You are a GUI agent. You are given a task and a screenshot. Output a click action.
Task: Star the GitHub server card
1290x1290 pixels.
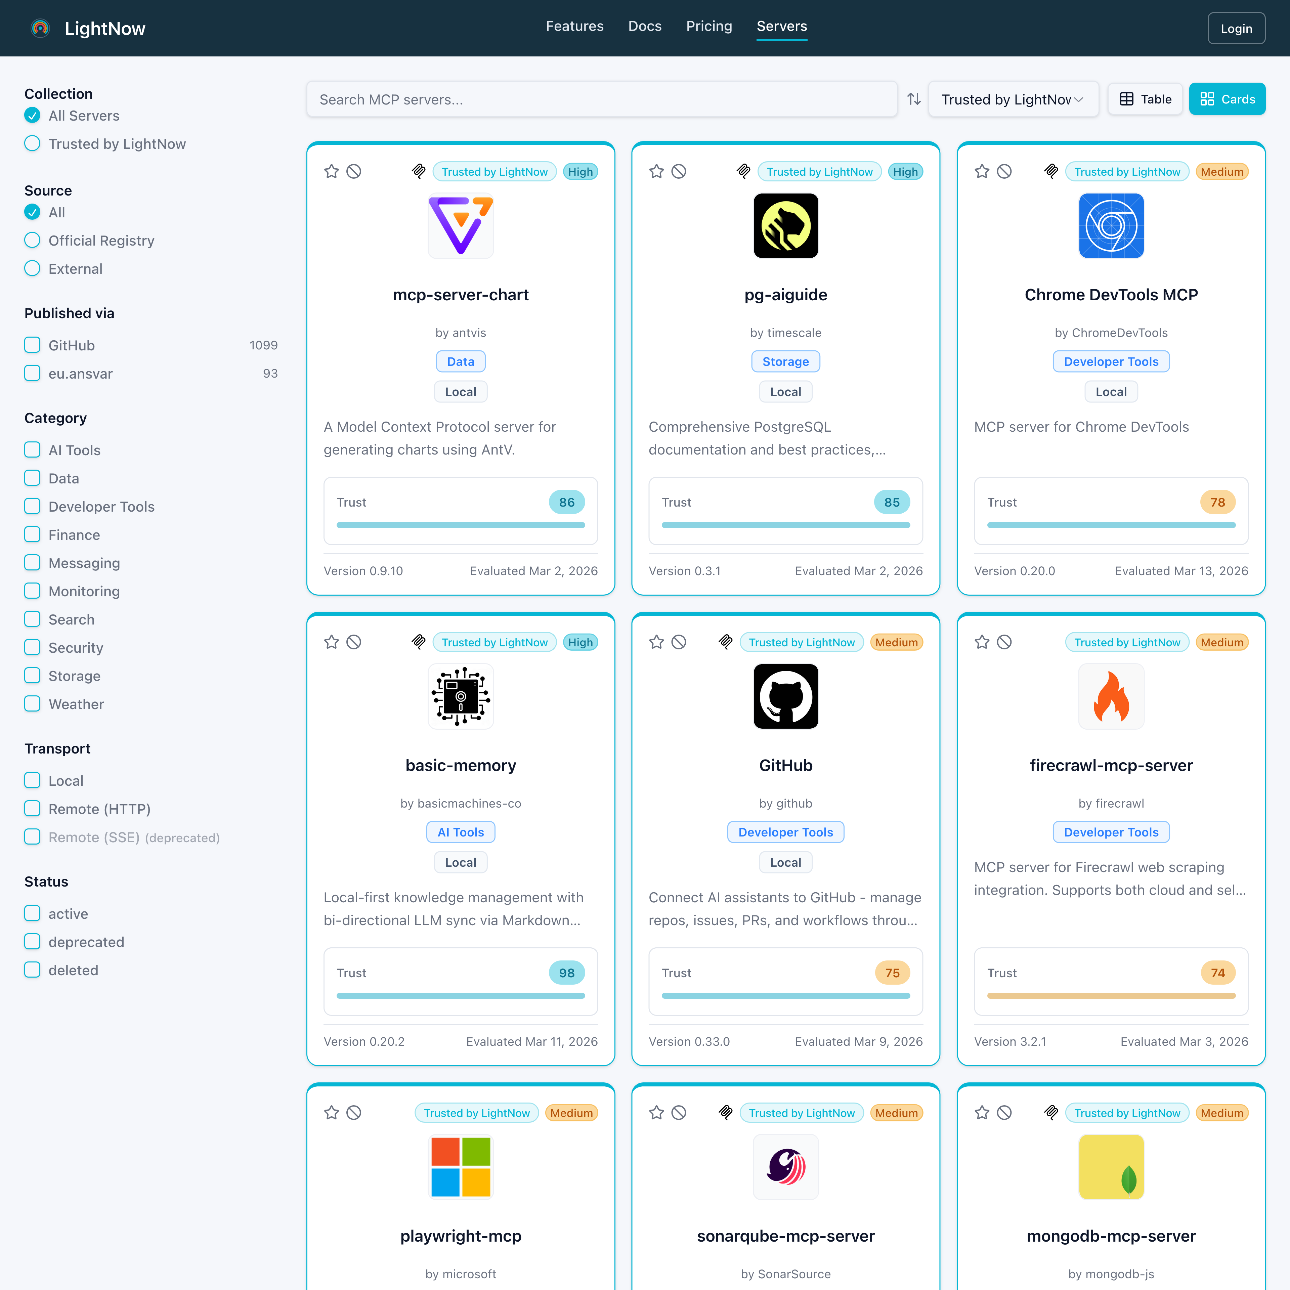click(x=656, y=642)
